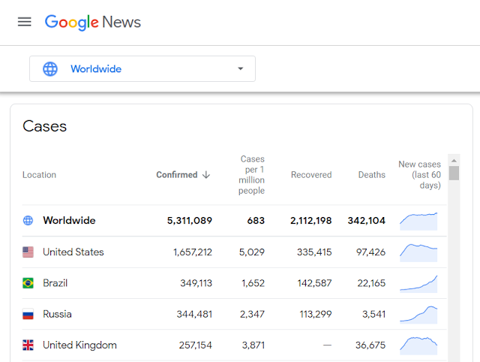Click the dropdown arrow beside Worldwide
480x362 pixels.
[240, 69]
